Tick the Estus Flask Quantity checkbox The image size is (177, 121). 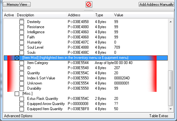tap(22, 99)
